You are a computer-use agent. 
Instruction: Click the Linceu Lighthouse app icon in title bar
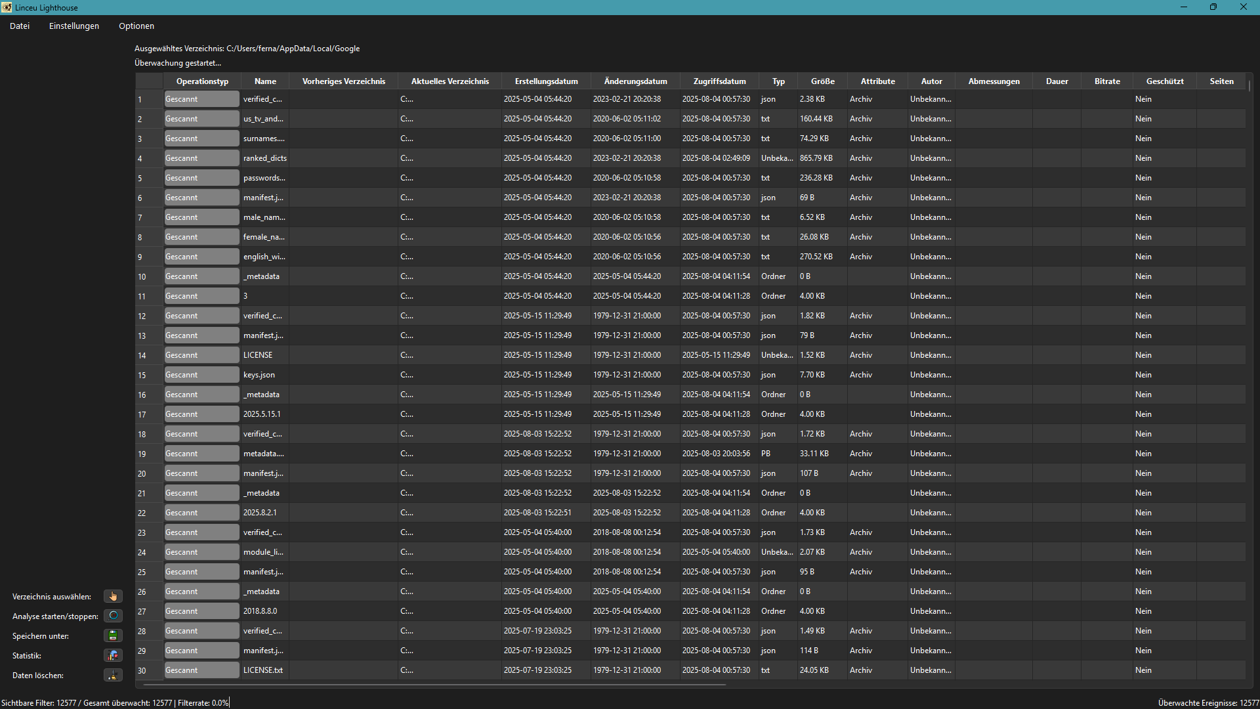tap(7, 7)
